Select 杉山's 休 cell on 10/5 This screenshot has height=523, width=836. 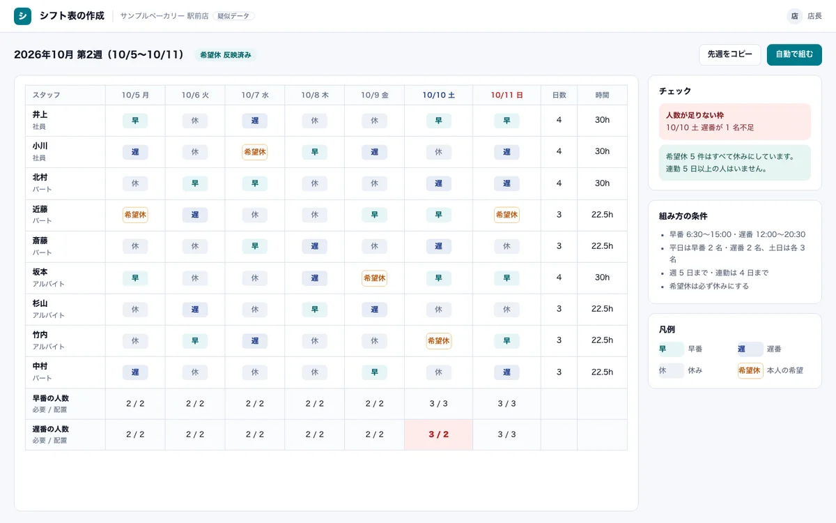pyautogui.click(x=135, y=309)
